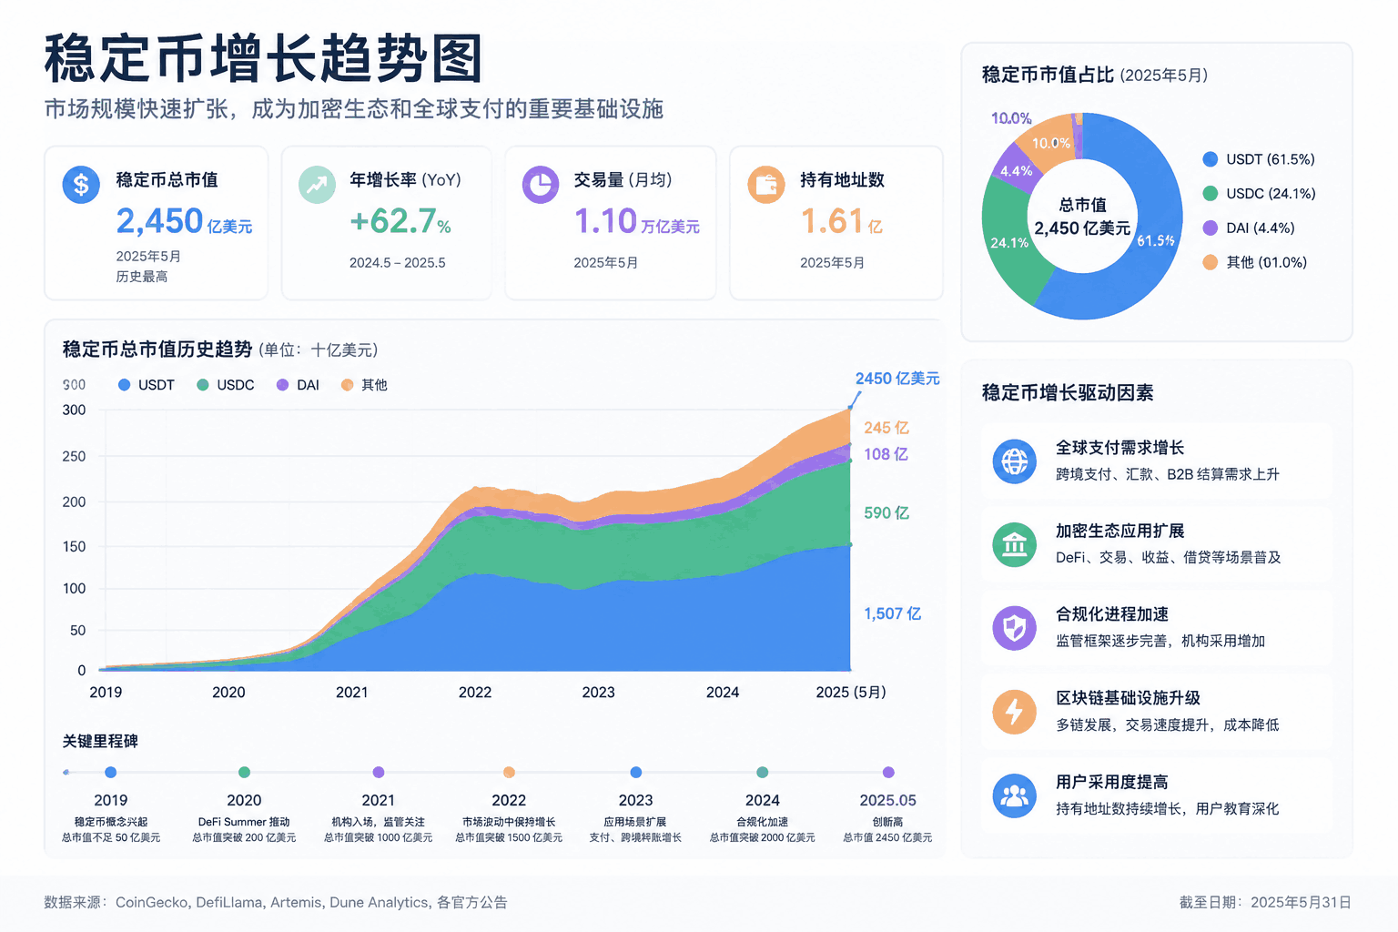Image resolution: width=1398 pixels, height=932 pixels.
Task: Select the 2019 milestone dot on the timeline
Action: pos(111,773)
